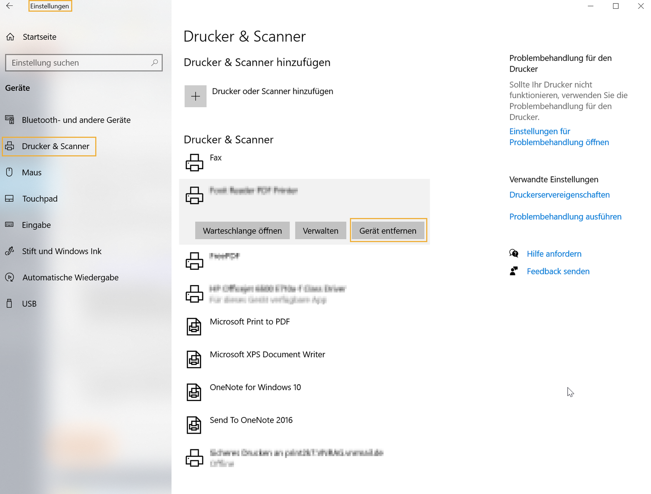651x494 pixels.
Task: Open the Startseite menu entry
Action: pyautogui.click(x=40, y=37)
